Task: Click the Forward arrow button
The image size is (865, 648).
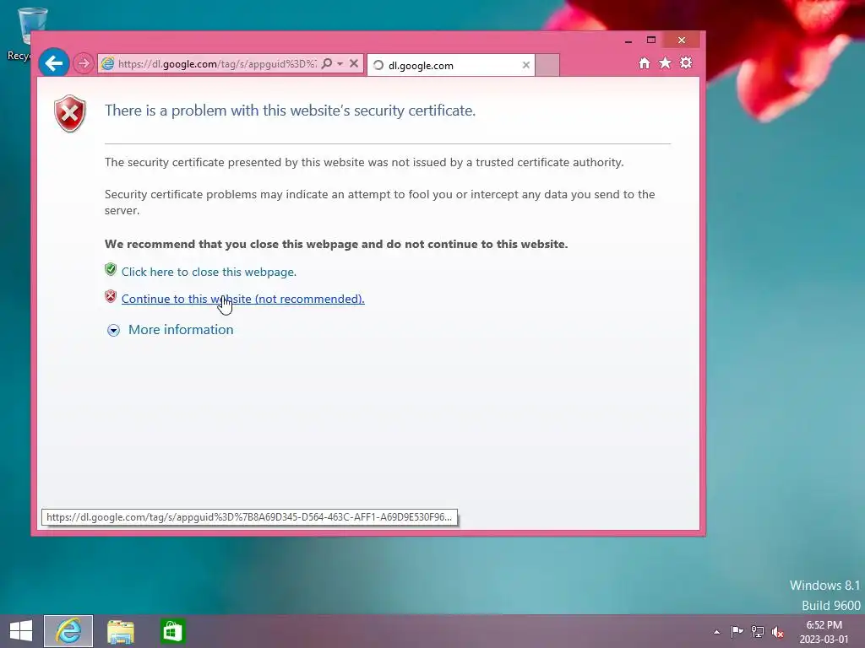Action: [x=84, y=63]
